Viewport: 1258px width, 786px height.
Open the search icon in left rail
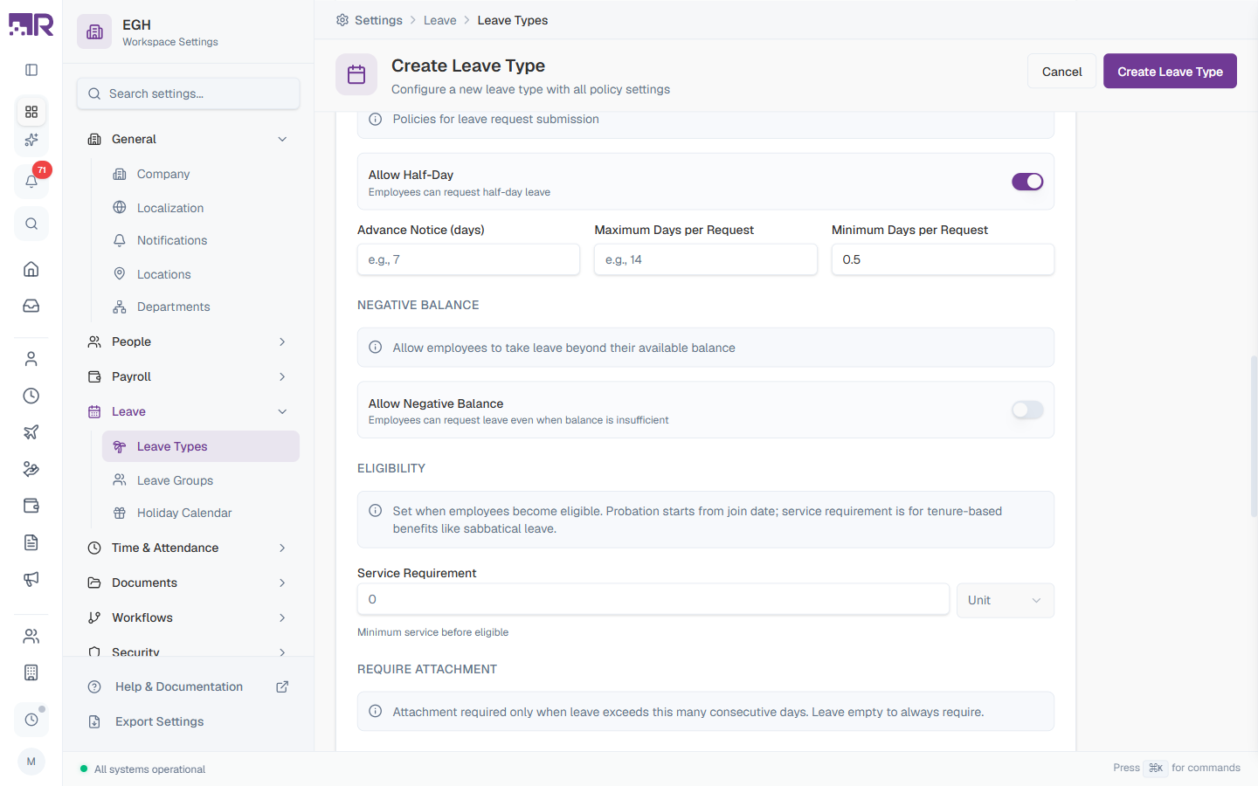(31, 224)
